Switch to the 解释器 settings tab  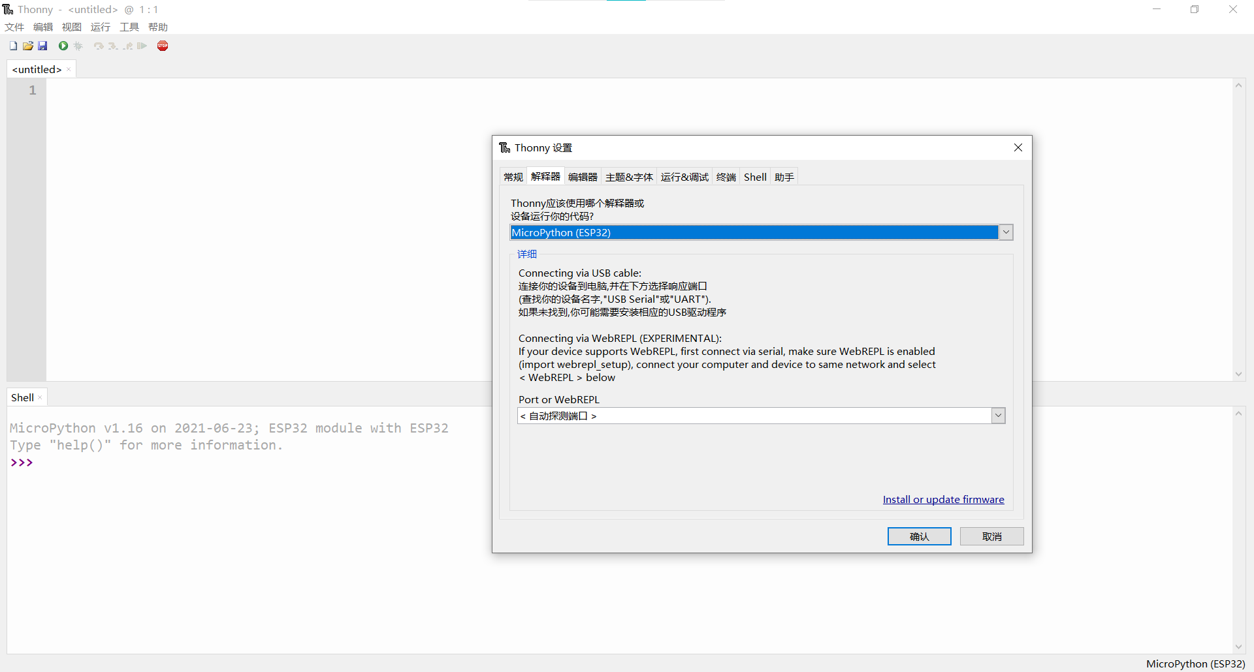pos(545,176)
